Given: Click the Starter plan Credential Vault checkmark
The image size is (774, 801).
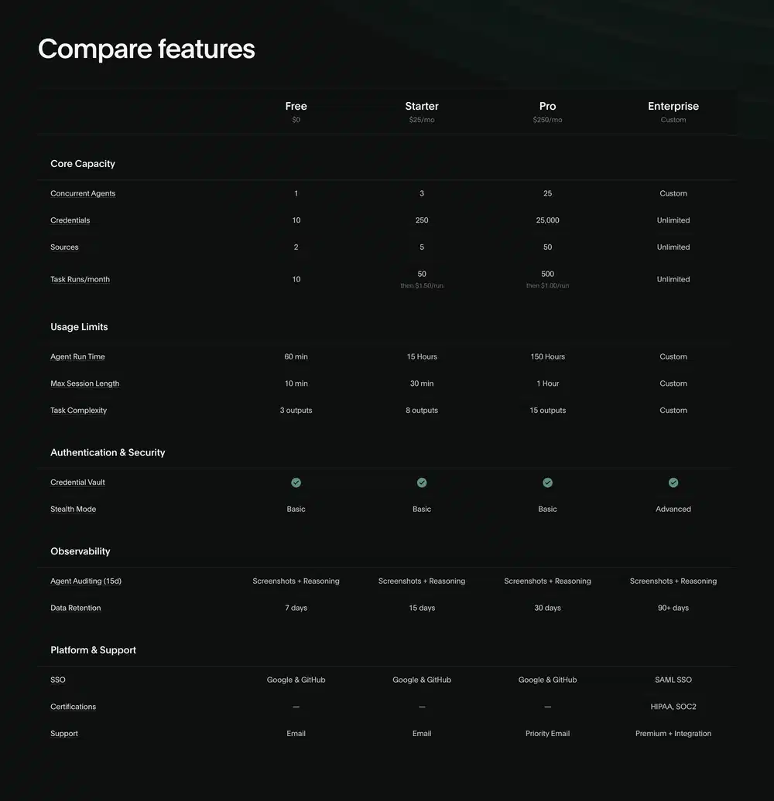Looking at the screenshot, I should coord(422,482).
